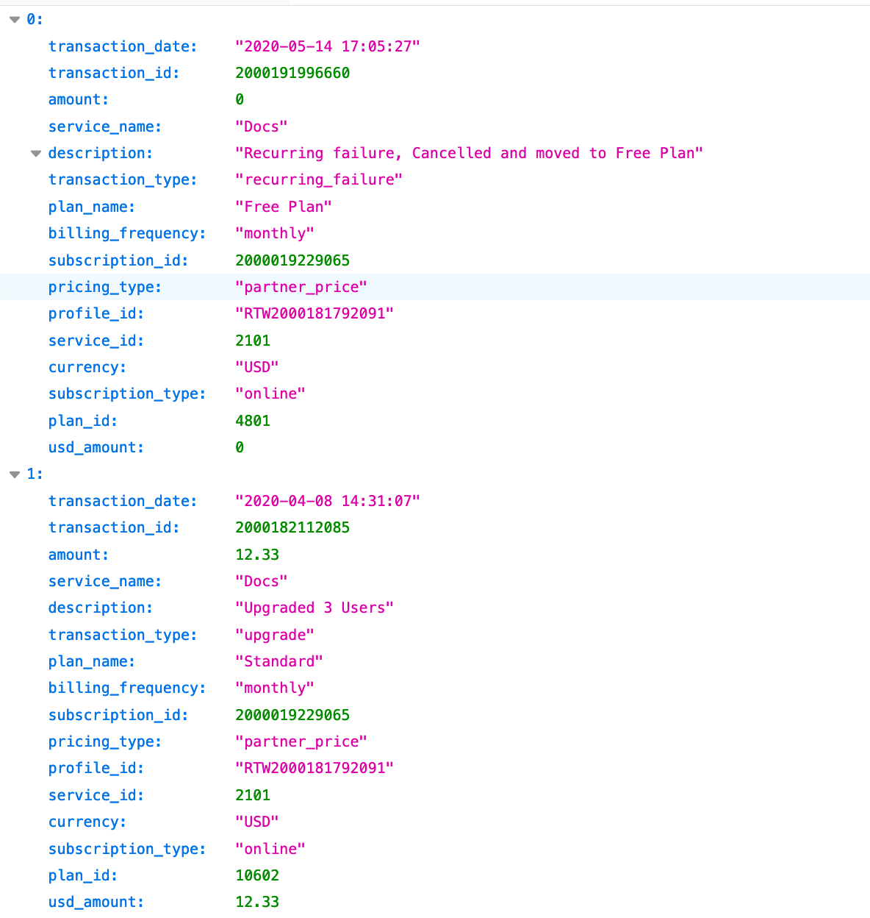Click the plan_name key beside "Standard"
Image resolution: width=870 pixels, height=918 pixels.
92,661
